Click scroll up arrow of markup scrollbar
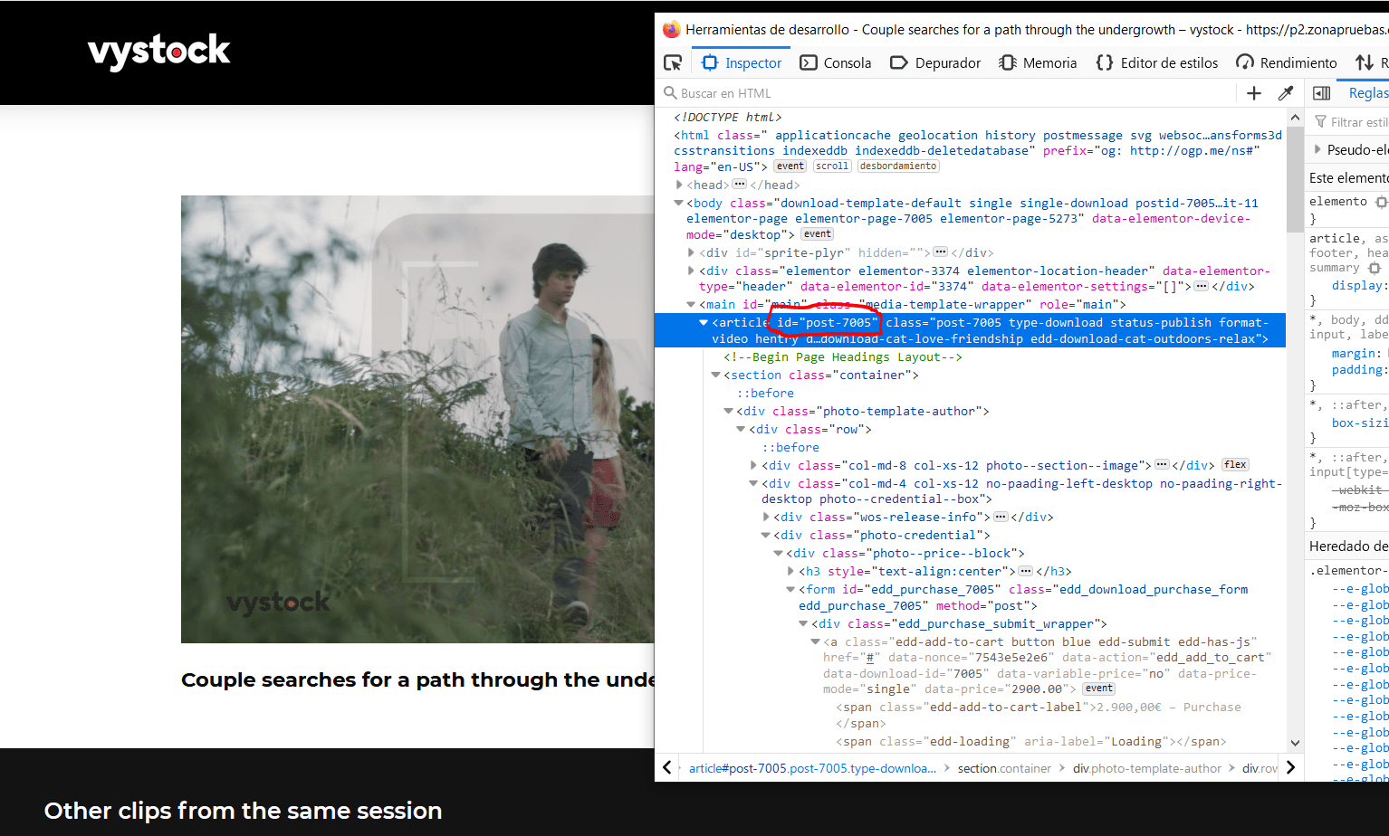Viewport: 1389px width, 836px height. [1295, 119]
